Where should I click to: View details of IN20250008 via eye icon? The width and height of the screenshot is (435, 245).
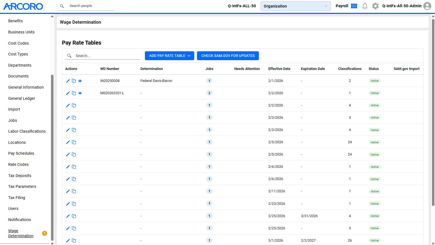[x=80, y=81]
